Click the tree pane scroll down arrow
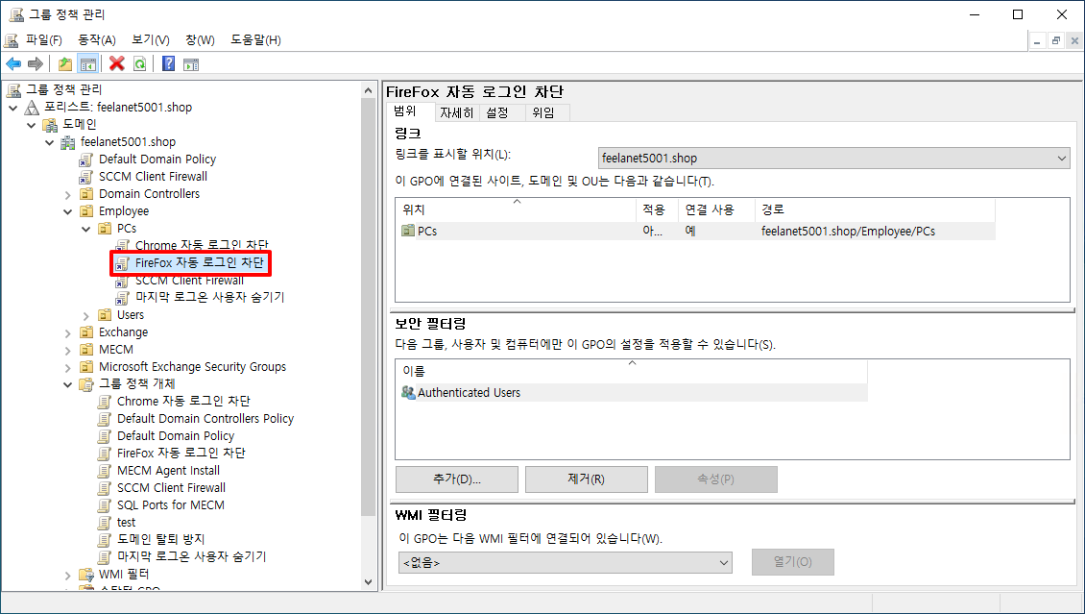 (x=369, y=581)
